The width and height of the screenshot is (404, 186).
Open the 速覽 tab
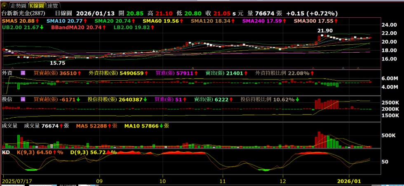(54, 6)
